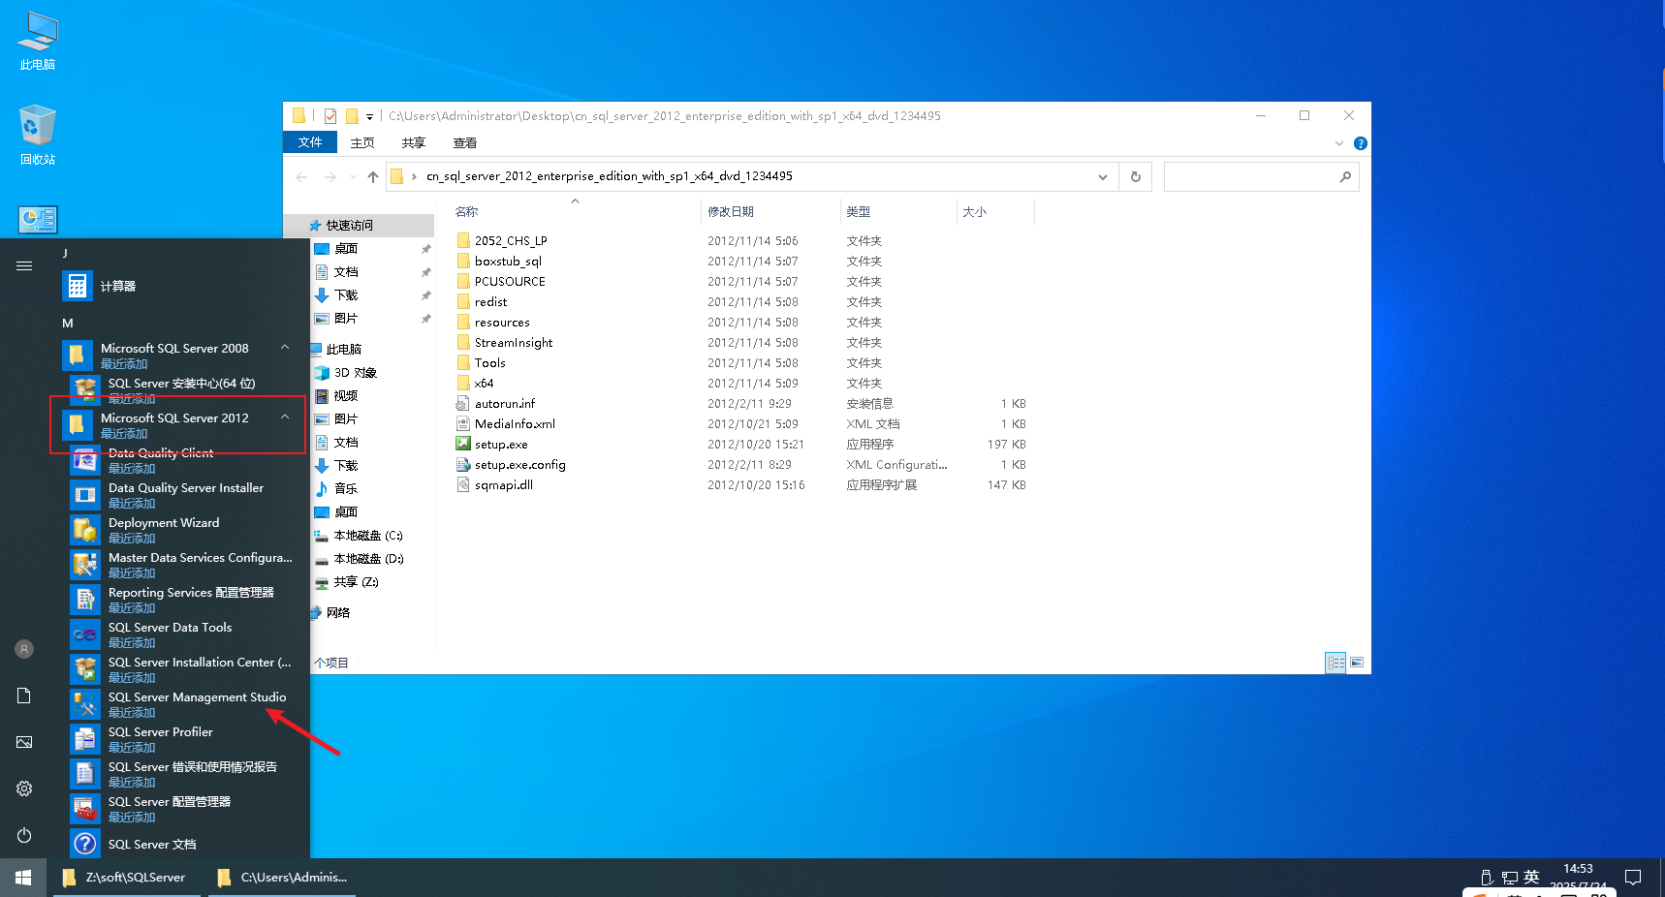
Task: Sort by 名称 column header
Action: tap(574, 211)
